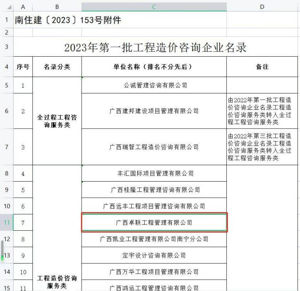Image resolution: width=300 pixels, height=291 pixels.
Task: Click cell '广西远丰工程项目管理咨询有限公司'
Action: point(154,206)
